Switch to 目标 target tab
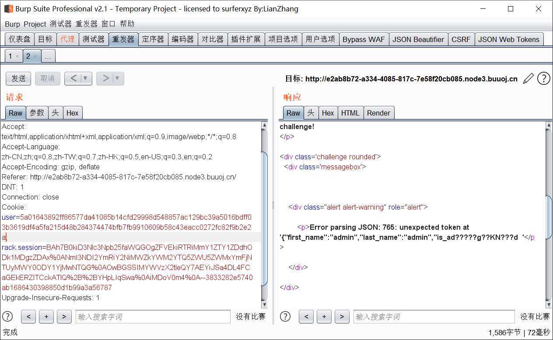Image resolution: width=553 pixels, height=340 pixels. pos(45,39)
